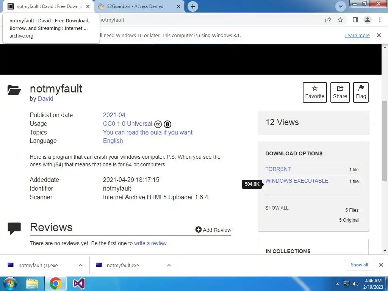Download the WINDOWS EXECUTABLE option

click(297, 181)
